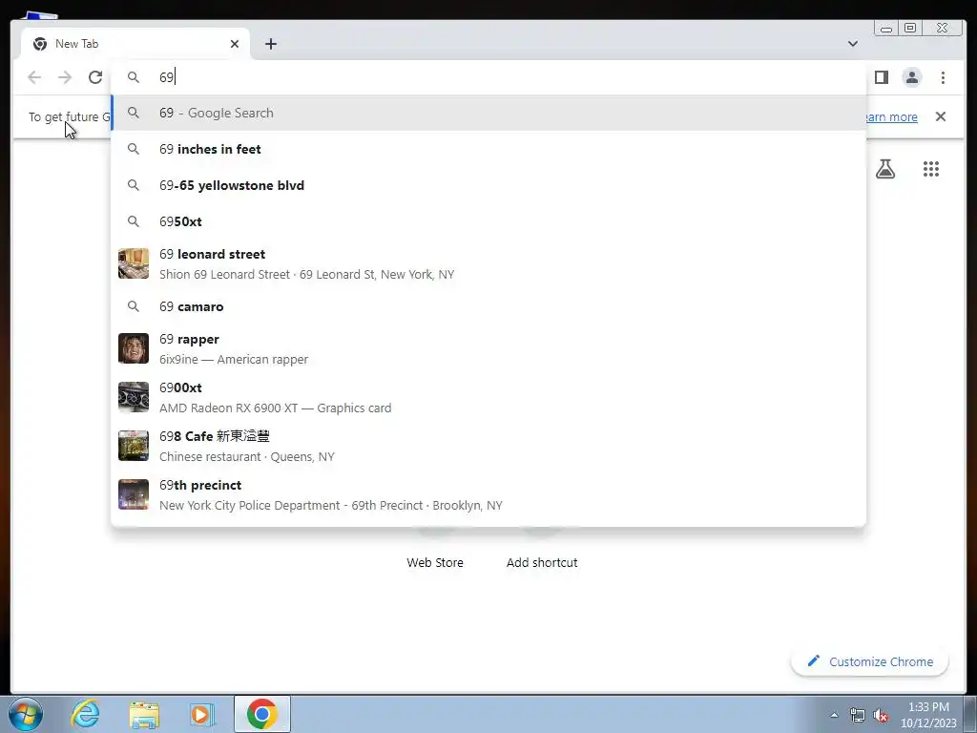Click the network tray icon
The width and height of the screenshot is (977, 733).
click(858, 715)
